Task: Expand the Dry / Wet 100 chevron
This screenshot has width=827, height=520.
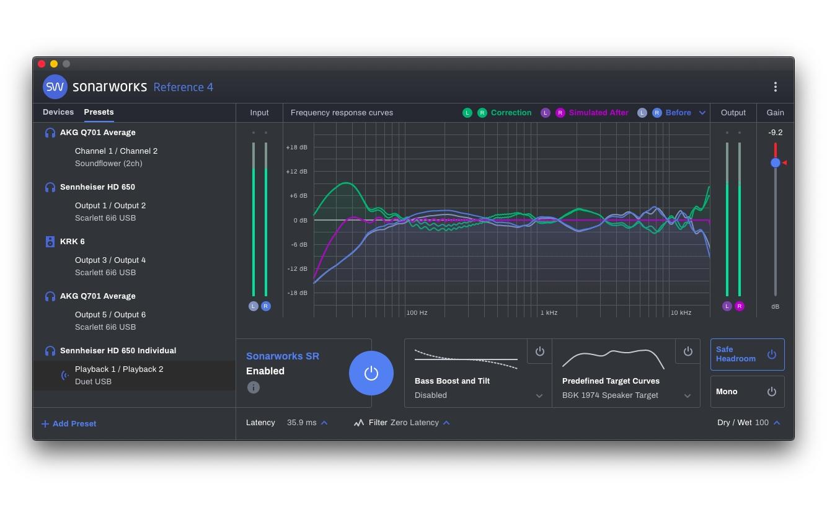Action: coord(777,423)
